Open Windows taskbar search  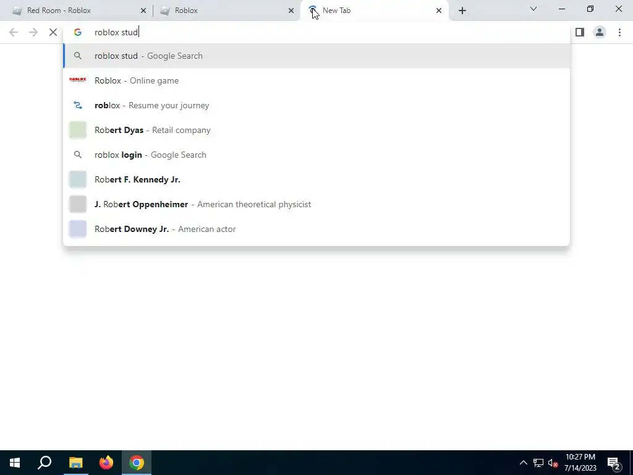click(x=45, y=463)
